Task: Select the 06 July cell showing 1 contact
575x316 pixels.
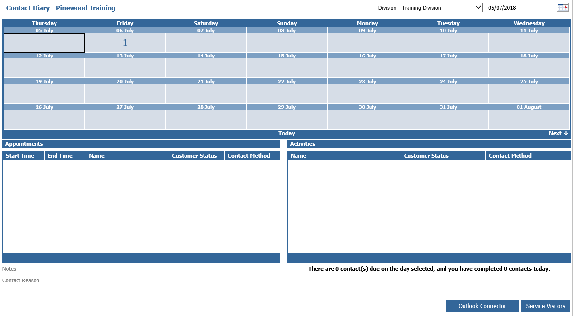Action: [125, 43]
